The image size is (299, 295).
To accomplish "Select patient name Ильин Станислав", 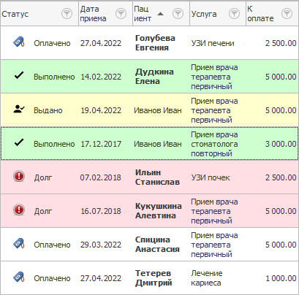I will click(157, 177).
